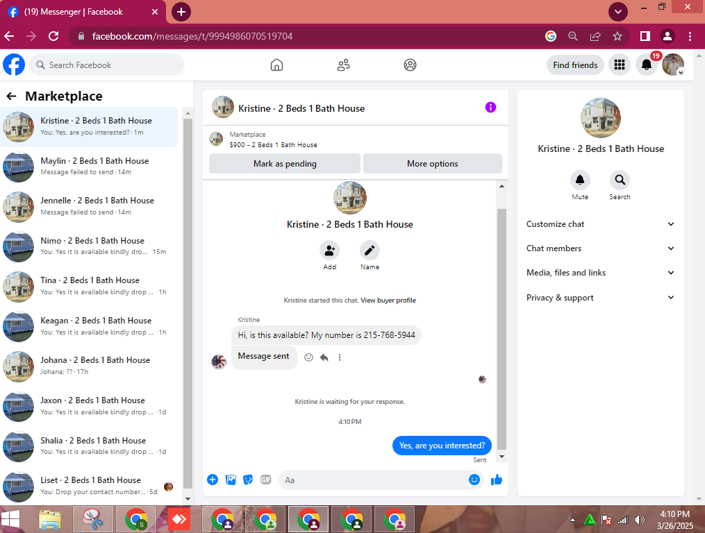Attach a photo file in composer
Viewport: 705px width, 533px height.
pyautogui.click(x=231, y=480)
